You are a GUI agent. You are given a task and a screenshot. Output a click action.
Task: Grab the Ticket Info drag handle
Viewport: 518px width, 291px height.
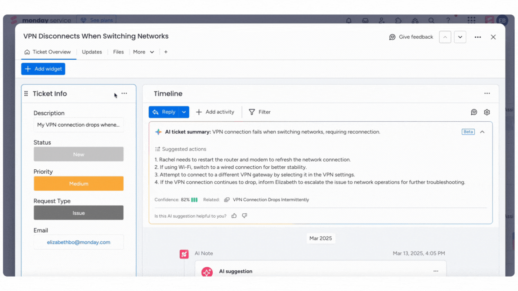[x=26, y=94]
